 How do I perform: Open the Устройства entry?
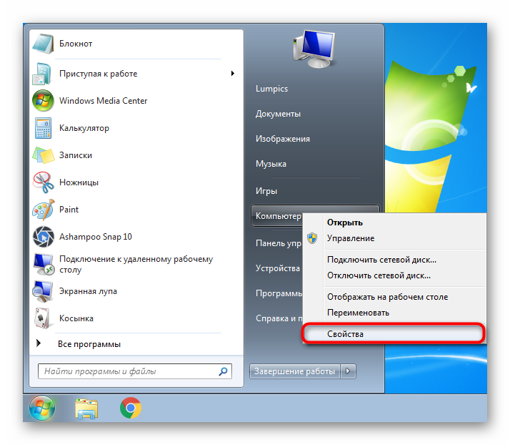(x=277, y=268)
